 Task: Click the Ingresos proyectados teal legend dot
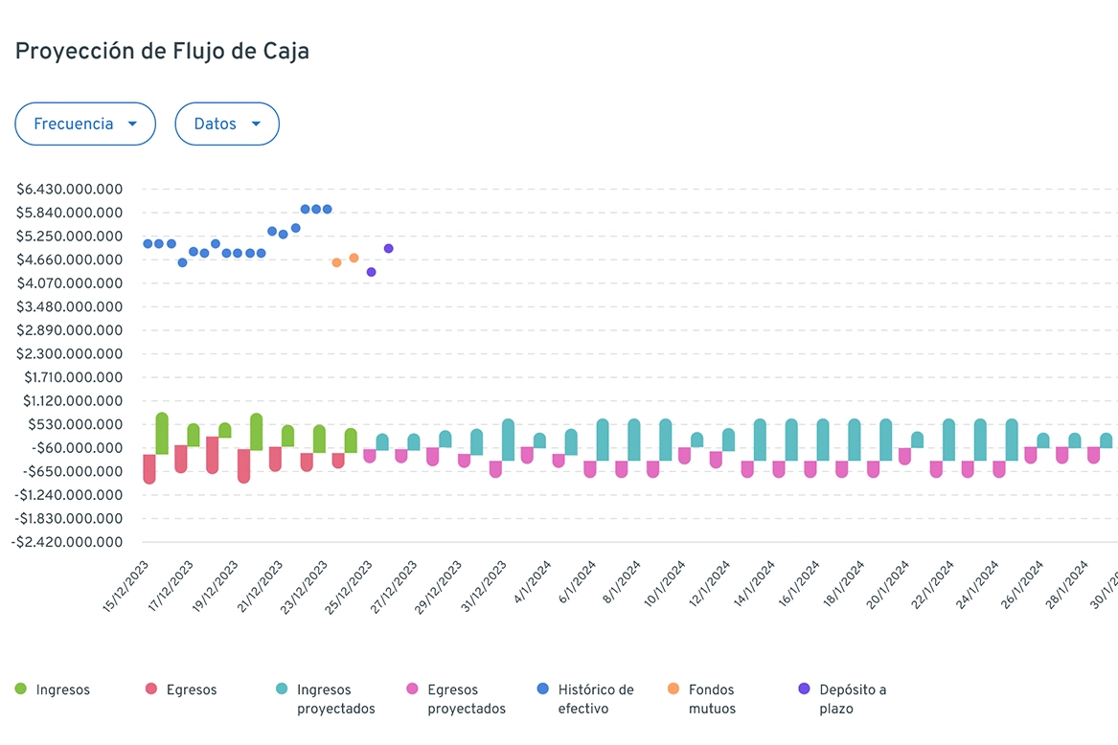point(282,689)
